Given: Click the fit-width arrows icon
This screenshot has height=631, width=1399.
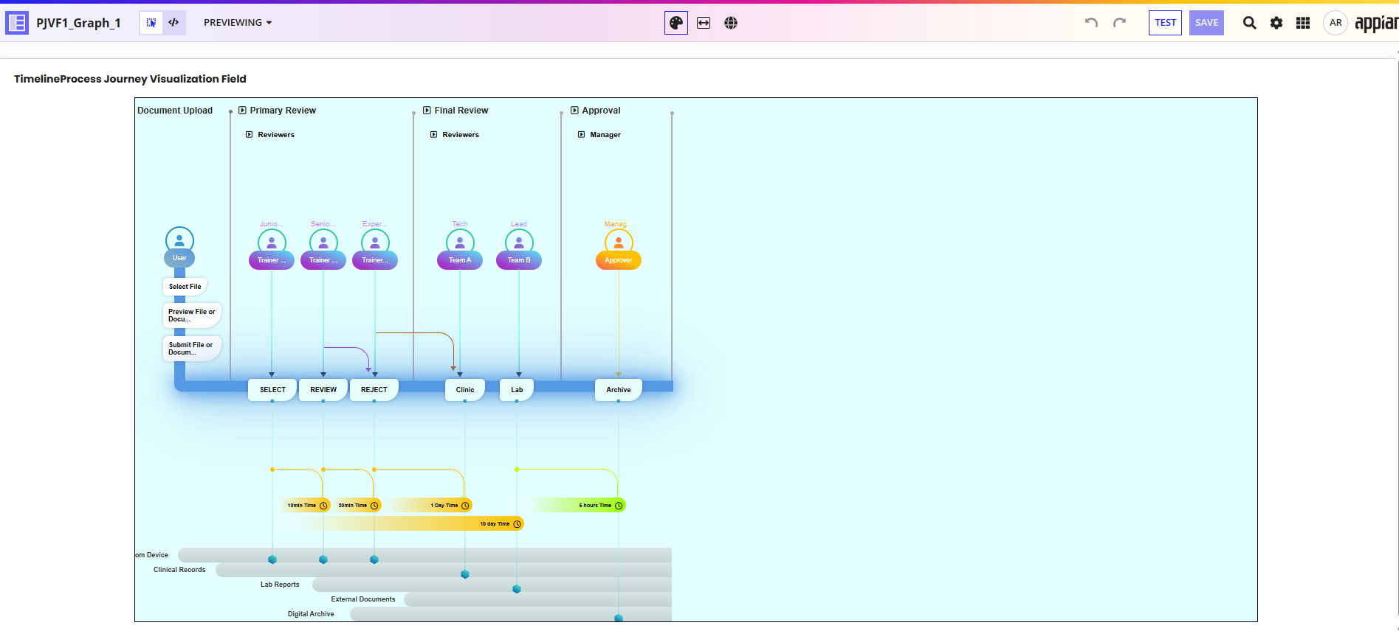Looking at the screenshot, I should click(x=704, y=23).
